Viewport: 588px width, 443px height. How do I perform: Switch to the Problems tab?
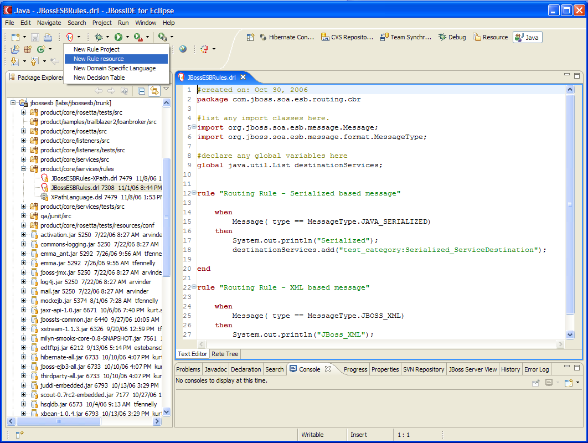pyautogui.click(x=188, y=369)
